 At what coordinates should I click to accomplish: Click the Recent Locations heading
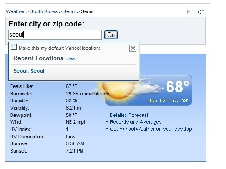(38, 58)
